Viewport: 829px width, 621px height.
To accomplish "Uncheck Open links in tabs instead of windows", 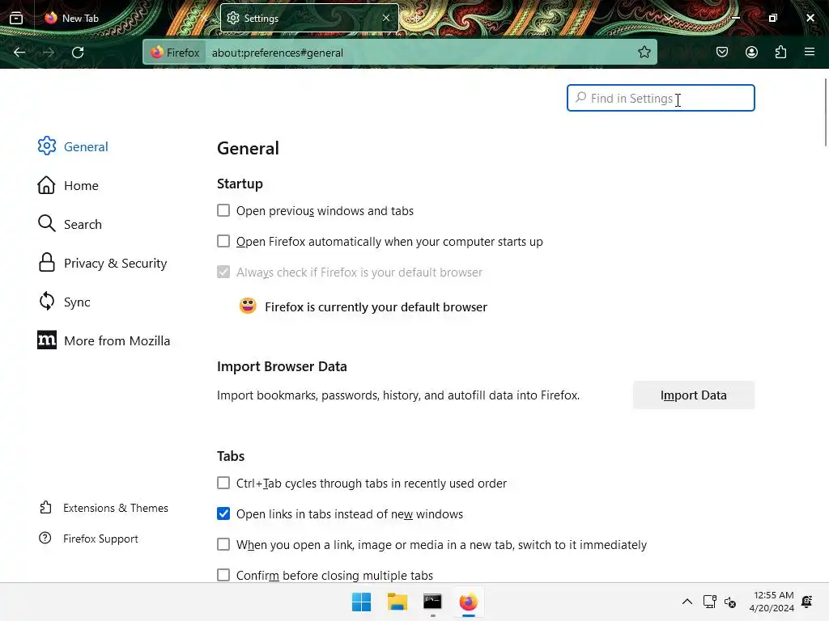I will (x=223, y=513).
